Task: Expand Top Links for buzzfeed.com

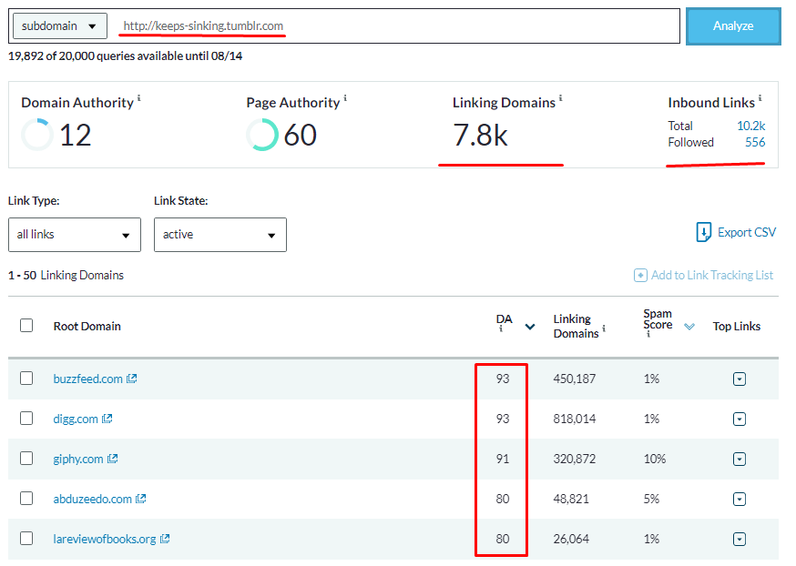Action: click(740, 379)
